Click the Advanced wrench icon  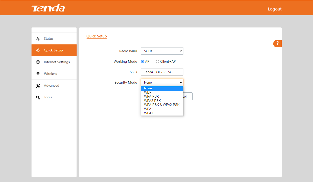38,86
